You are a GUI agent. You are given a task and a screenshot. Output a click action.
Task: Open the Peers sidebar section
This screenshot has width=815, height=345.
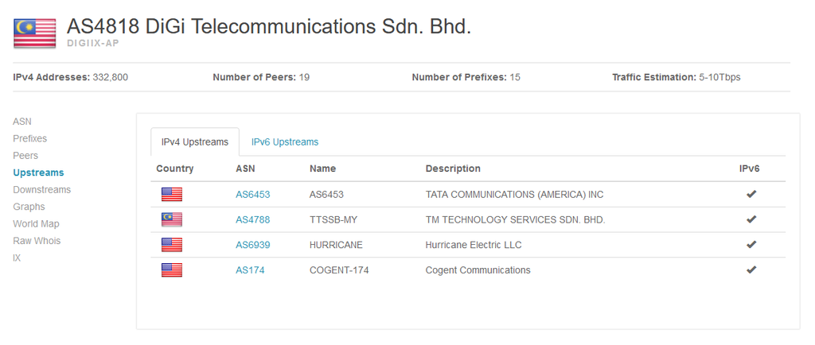[25, 156]
